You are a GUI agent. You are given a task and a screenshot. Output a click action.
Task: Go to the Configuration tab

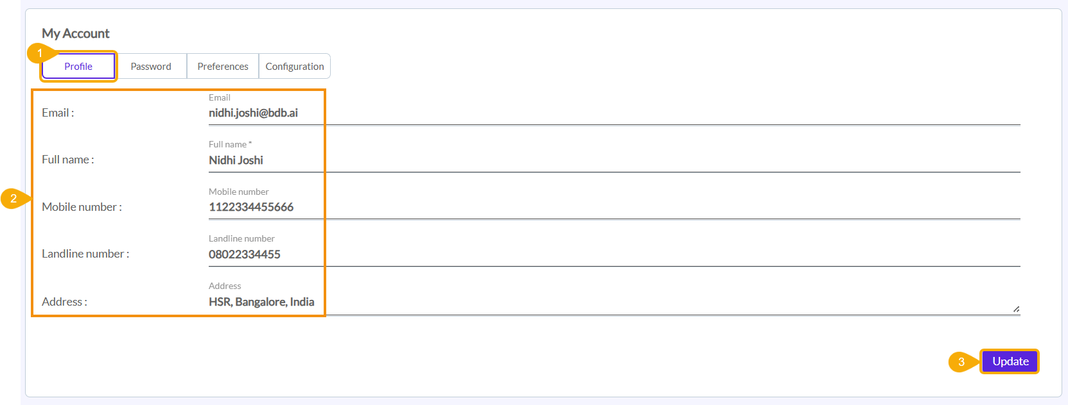295,67
